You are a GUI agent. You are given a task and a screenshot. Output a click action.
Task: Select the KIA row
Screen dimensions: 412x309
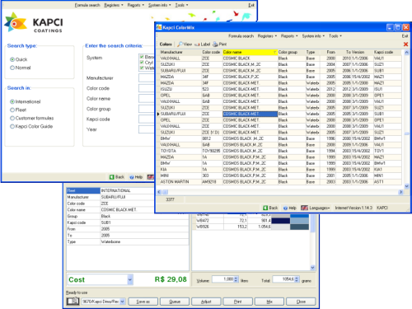tap(280, 170)
